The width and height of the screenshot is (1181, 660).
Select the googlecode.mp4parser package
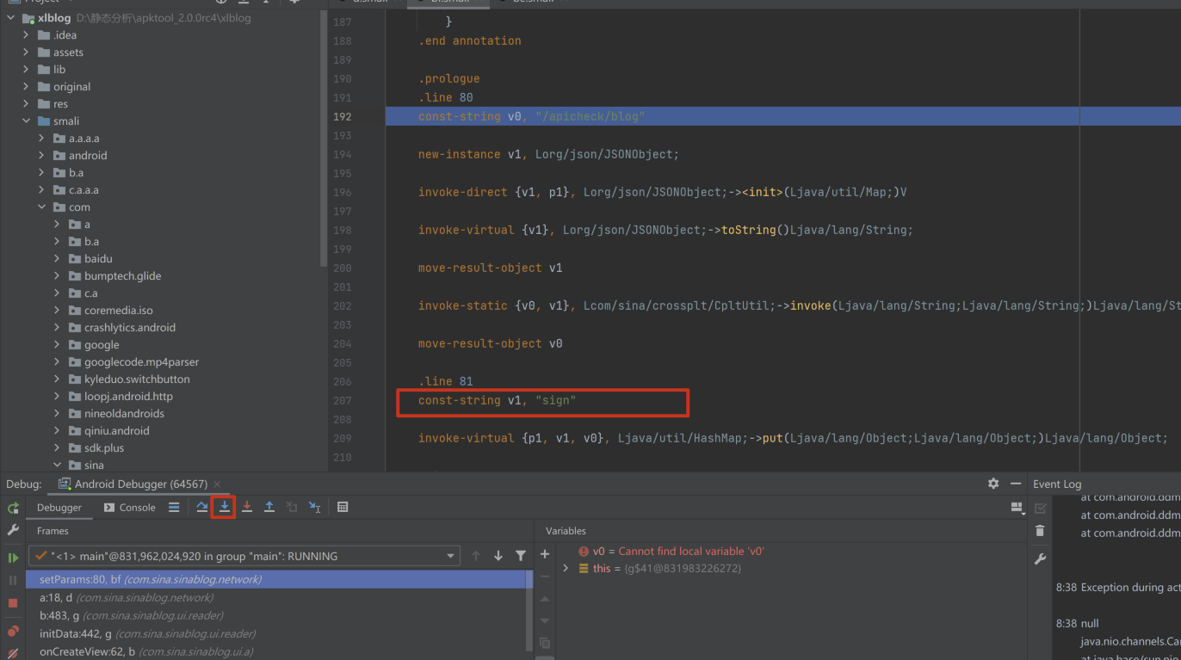click(x=141, y=361)
